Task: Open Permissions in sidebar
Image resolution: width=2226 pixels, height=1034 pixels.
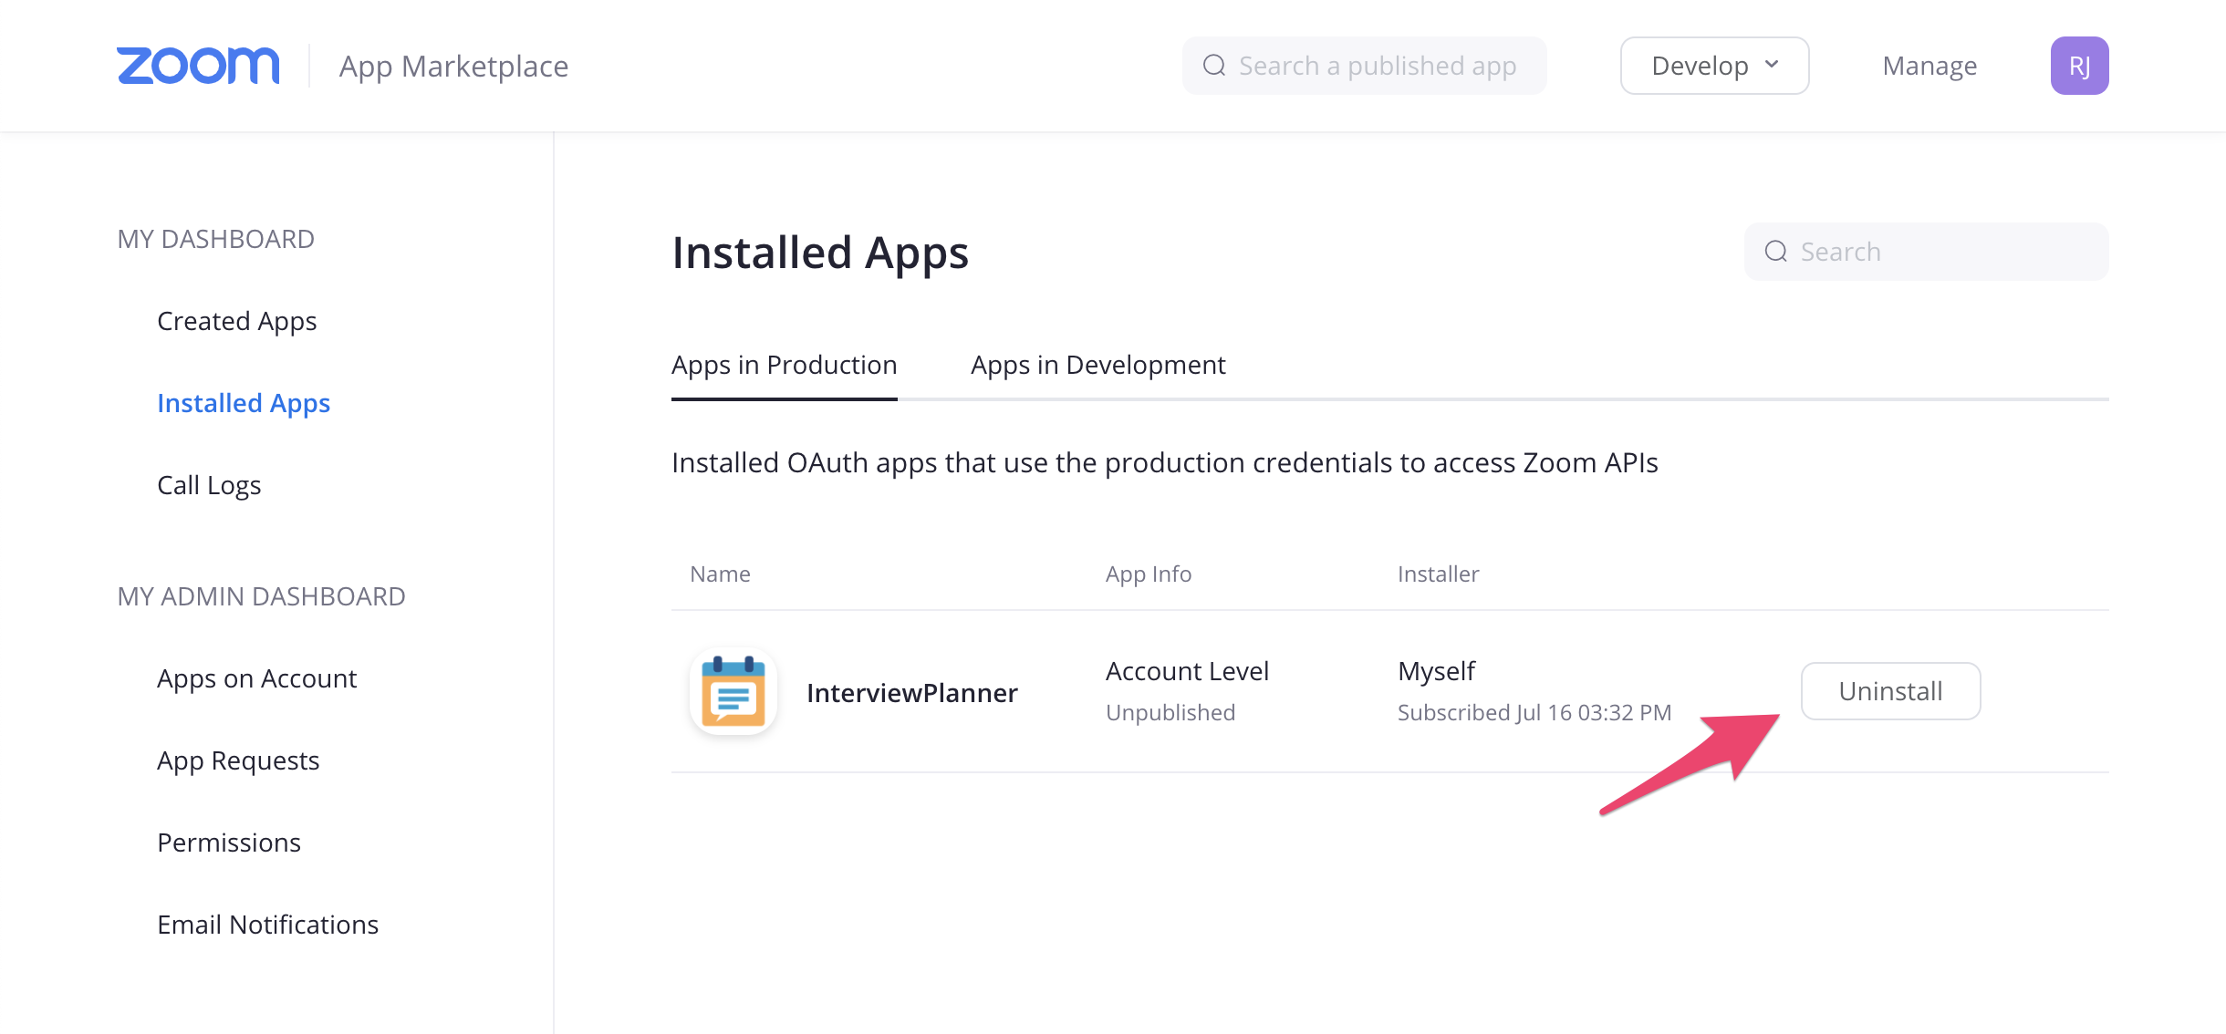Action: tap(229, 843)
